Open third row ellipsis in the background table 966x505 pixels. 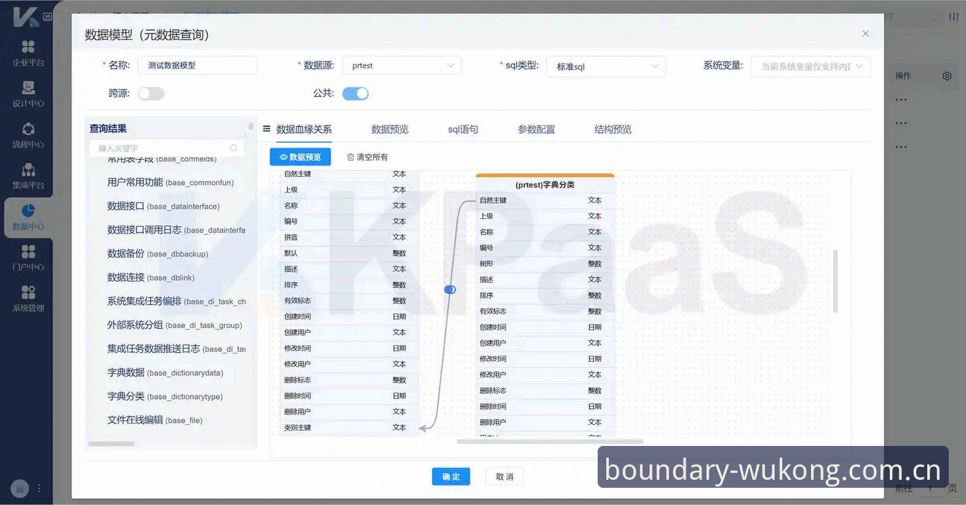901,147
